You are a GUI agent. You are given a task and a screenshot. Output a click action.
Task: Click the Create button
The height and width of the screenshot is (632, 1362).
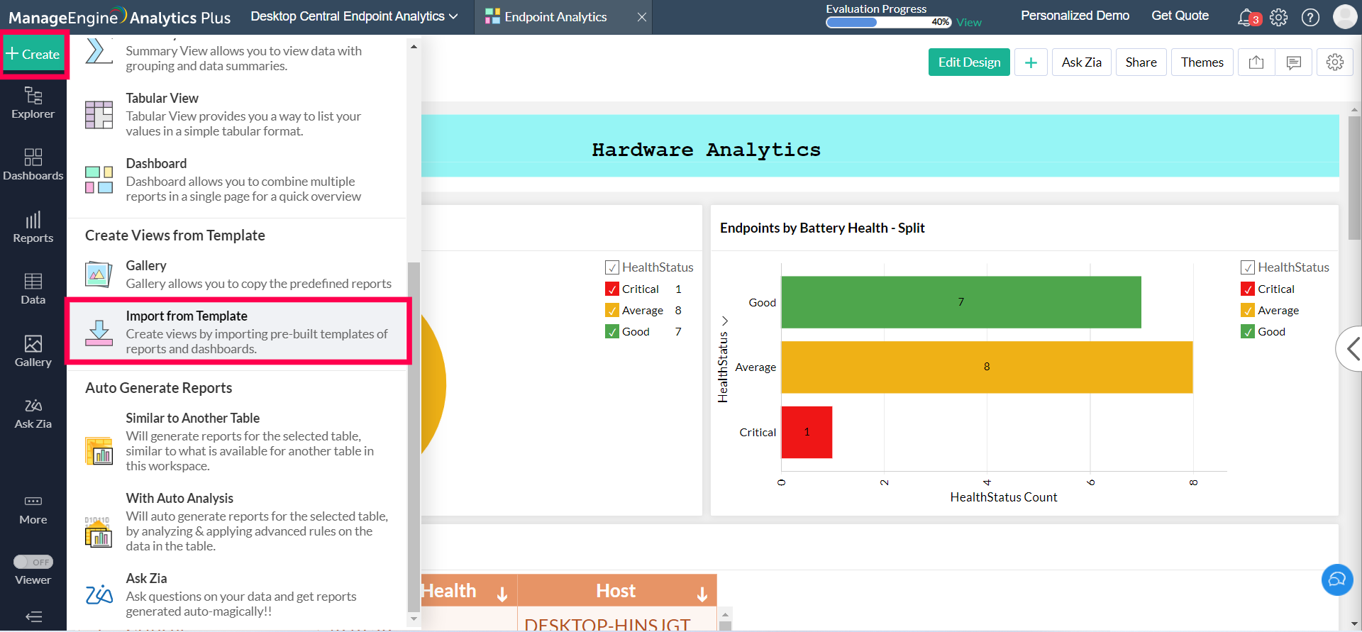point(33,54)
